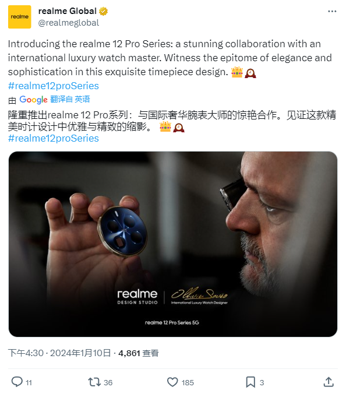Screen dimensions: 346x394
Task: Share the tweet via the upload icon
Action: tap(329, 382)
